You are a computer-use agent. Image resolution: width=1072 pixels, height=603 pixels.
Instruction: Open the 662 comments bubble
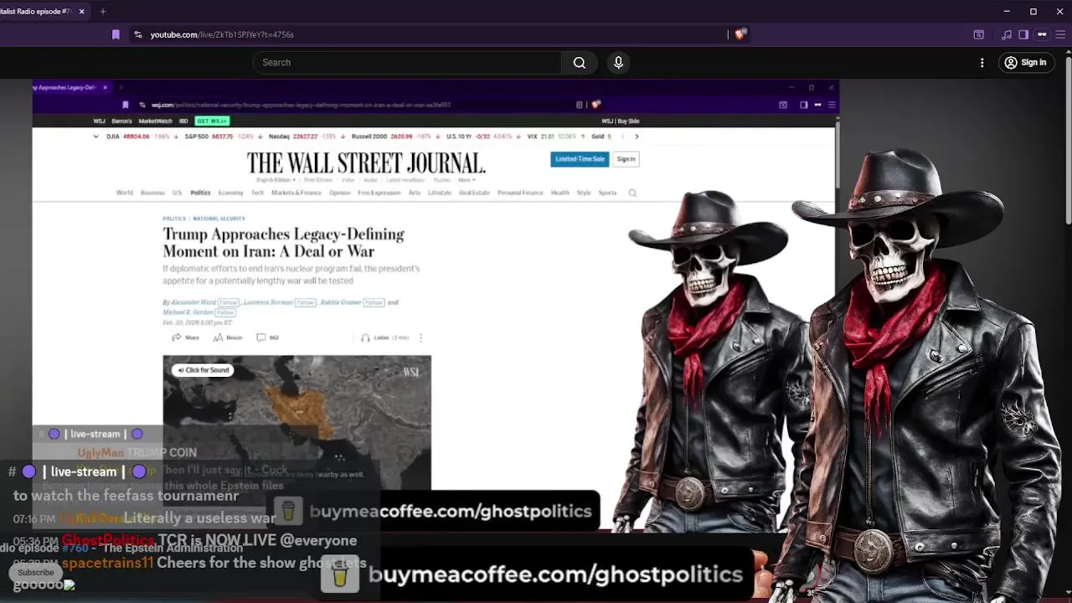[x=267, y=338]
